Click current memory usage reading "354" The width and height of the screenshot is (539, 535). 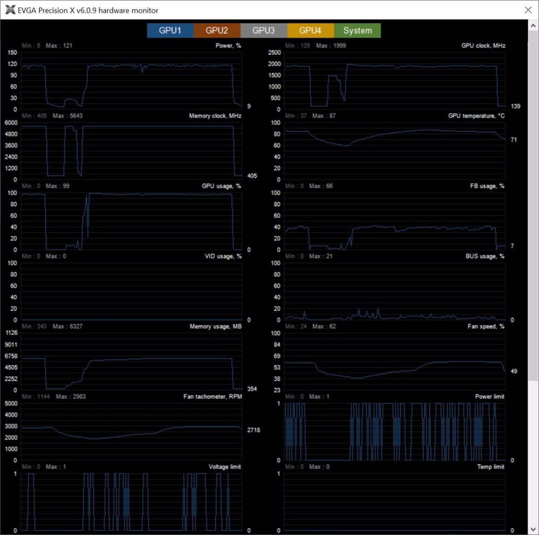point(252,389)
